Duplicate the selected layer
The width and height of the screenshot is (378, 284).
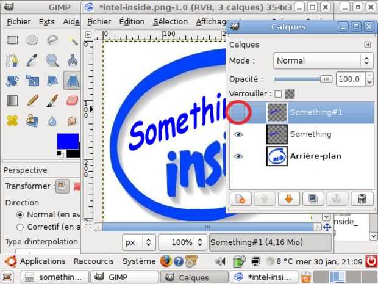coord(313,199)
